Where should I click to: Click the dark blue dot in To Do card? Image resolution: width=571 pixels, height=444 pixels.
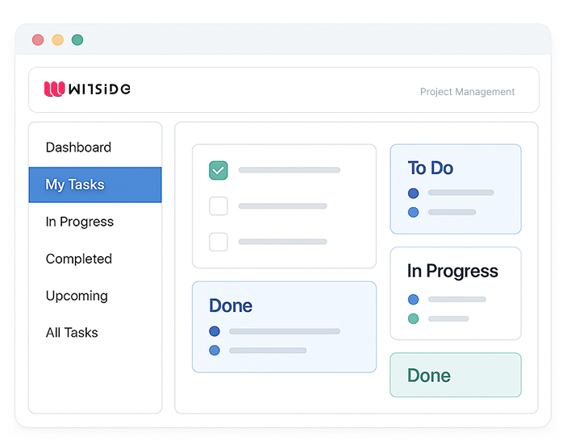(413, 193)
